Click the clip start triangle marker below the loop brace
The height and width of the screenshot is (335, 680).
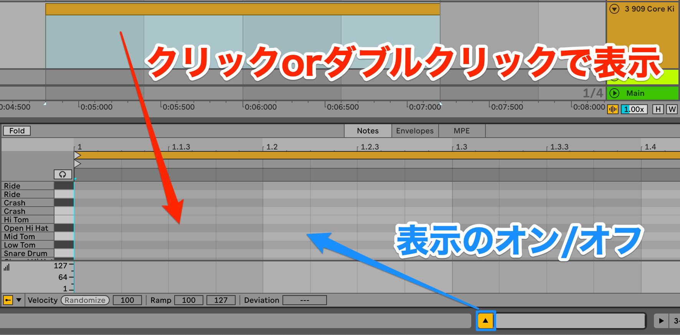click(x=77, y=164)
